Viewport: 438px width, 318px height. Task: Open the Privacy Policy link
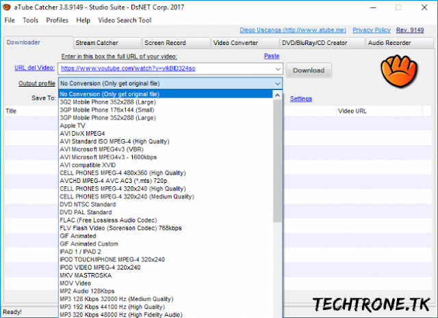click(x=372, y=30)
